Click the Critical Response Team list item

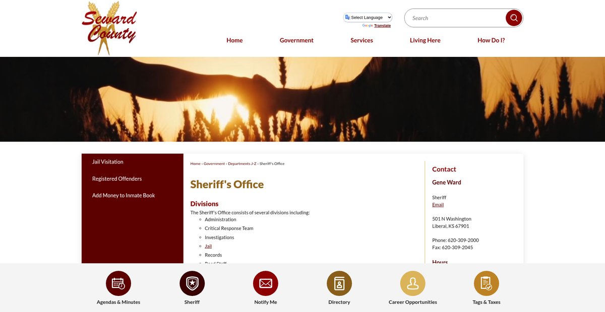click(229, 228)
